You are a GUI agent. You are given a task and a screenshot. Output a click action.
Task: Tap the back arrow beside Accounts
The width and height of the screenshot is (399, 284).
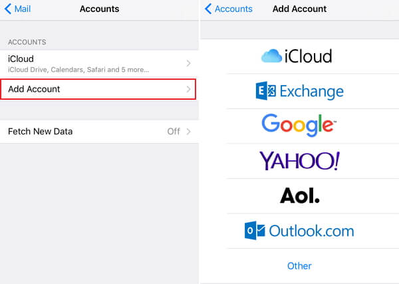pyautogui.click(x=208, y=9)
